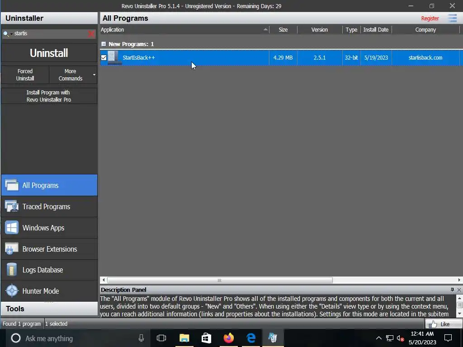This screenshot has width=463, height=347.
Task: Launch Firefox from taskbar
Action: [x=228, y=338]
